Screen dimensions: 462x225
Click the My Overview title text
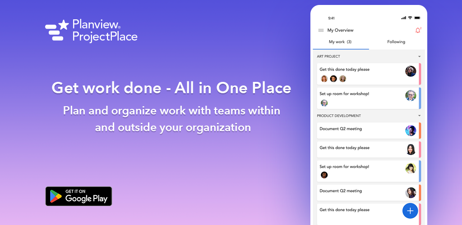pyautogui.click(x=340, y=30)
